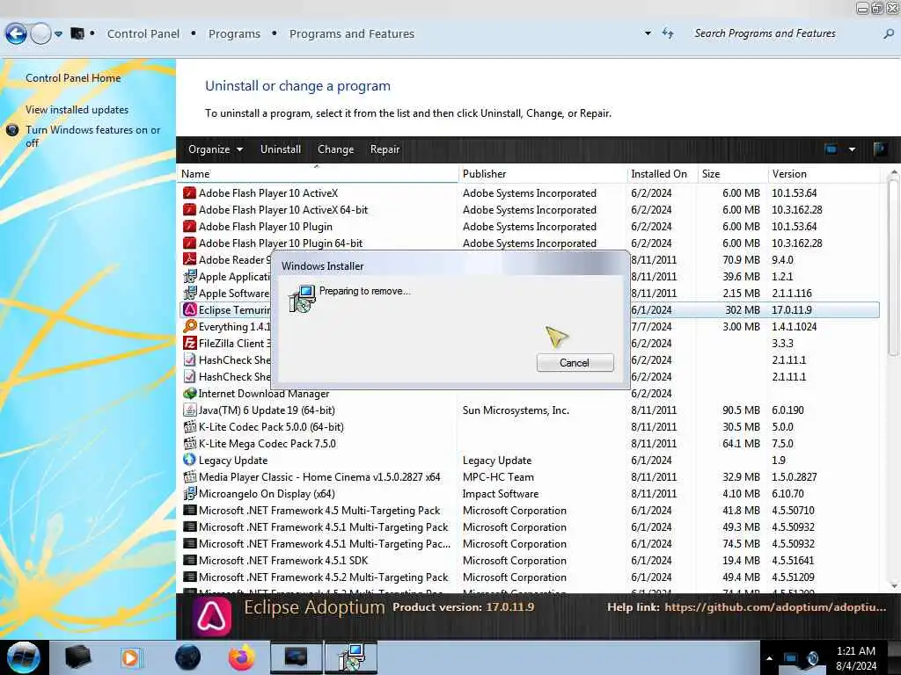The width and height of the screenshot is (901, 675).
Task: Select Programs and Features breadcrumb
Action: [x=352, y=34]
